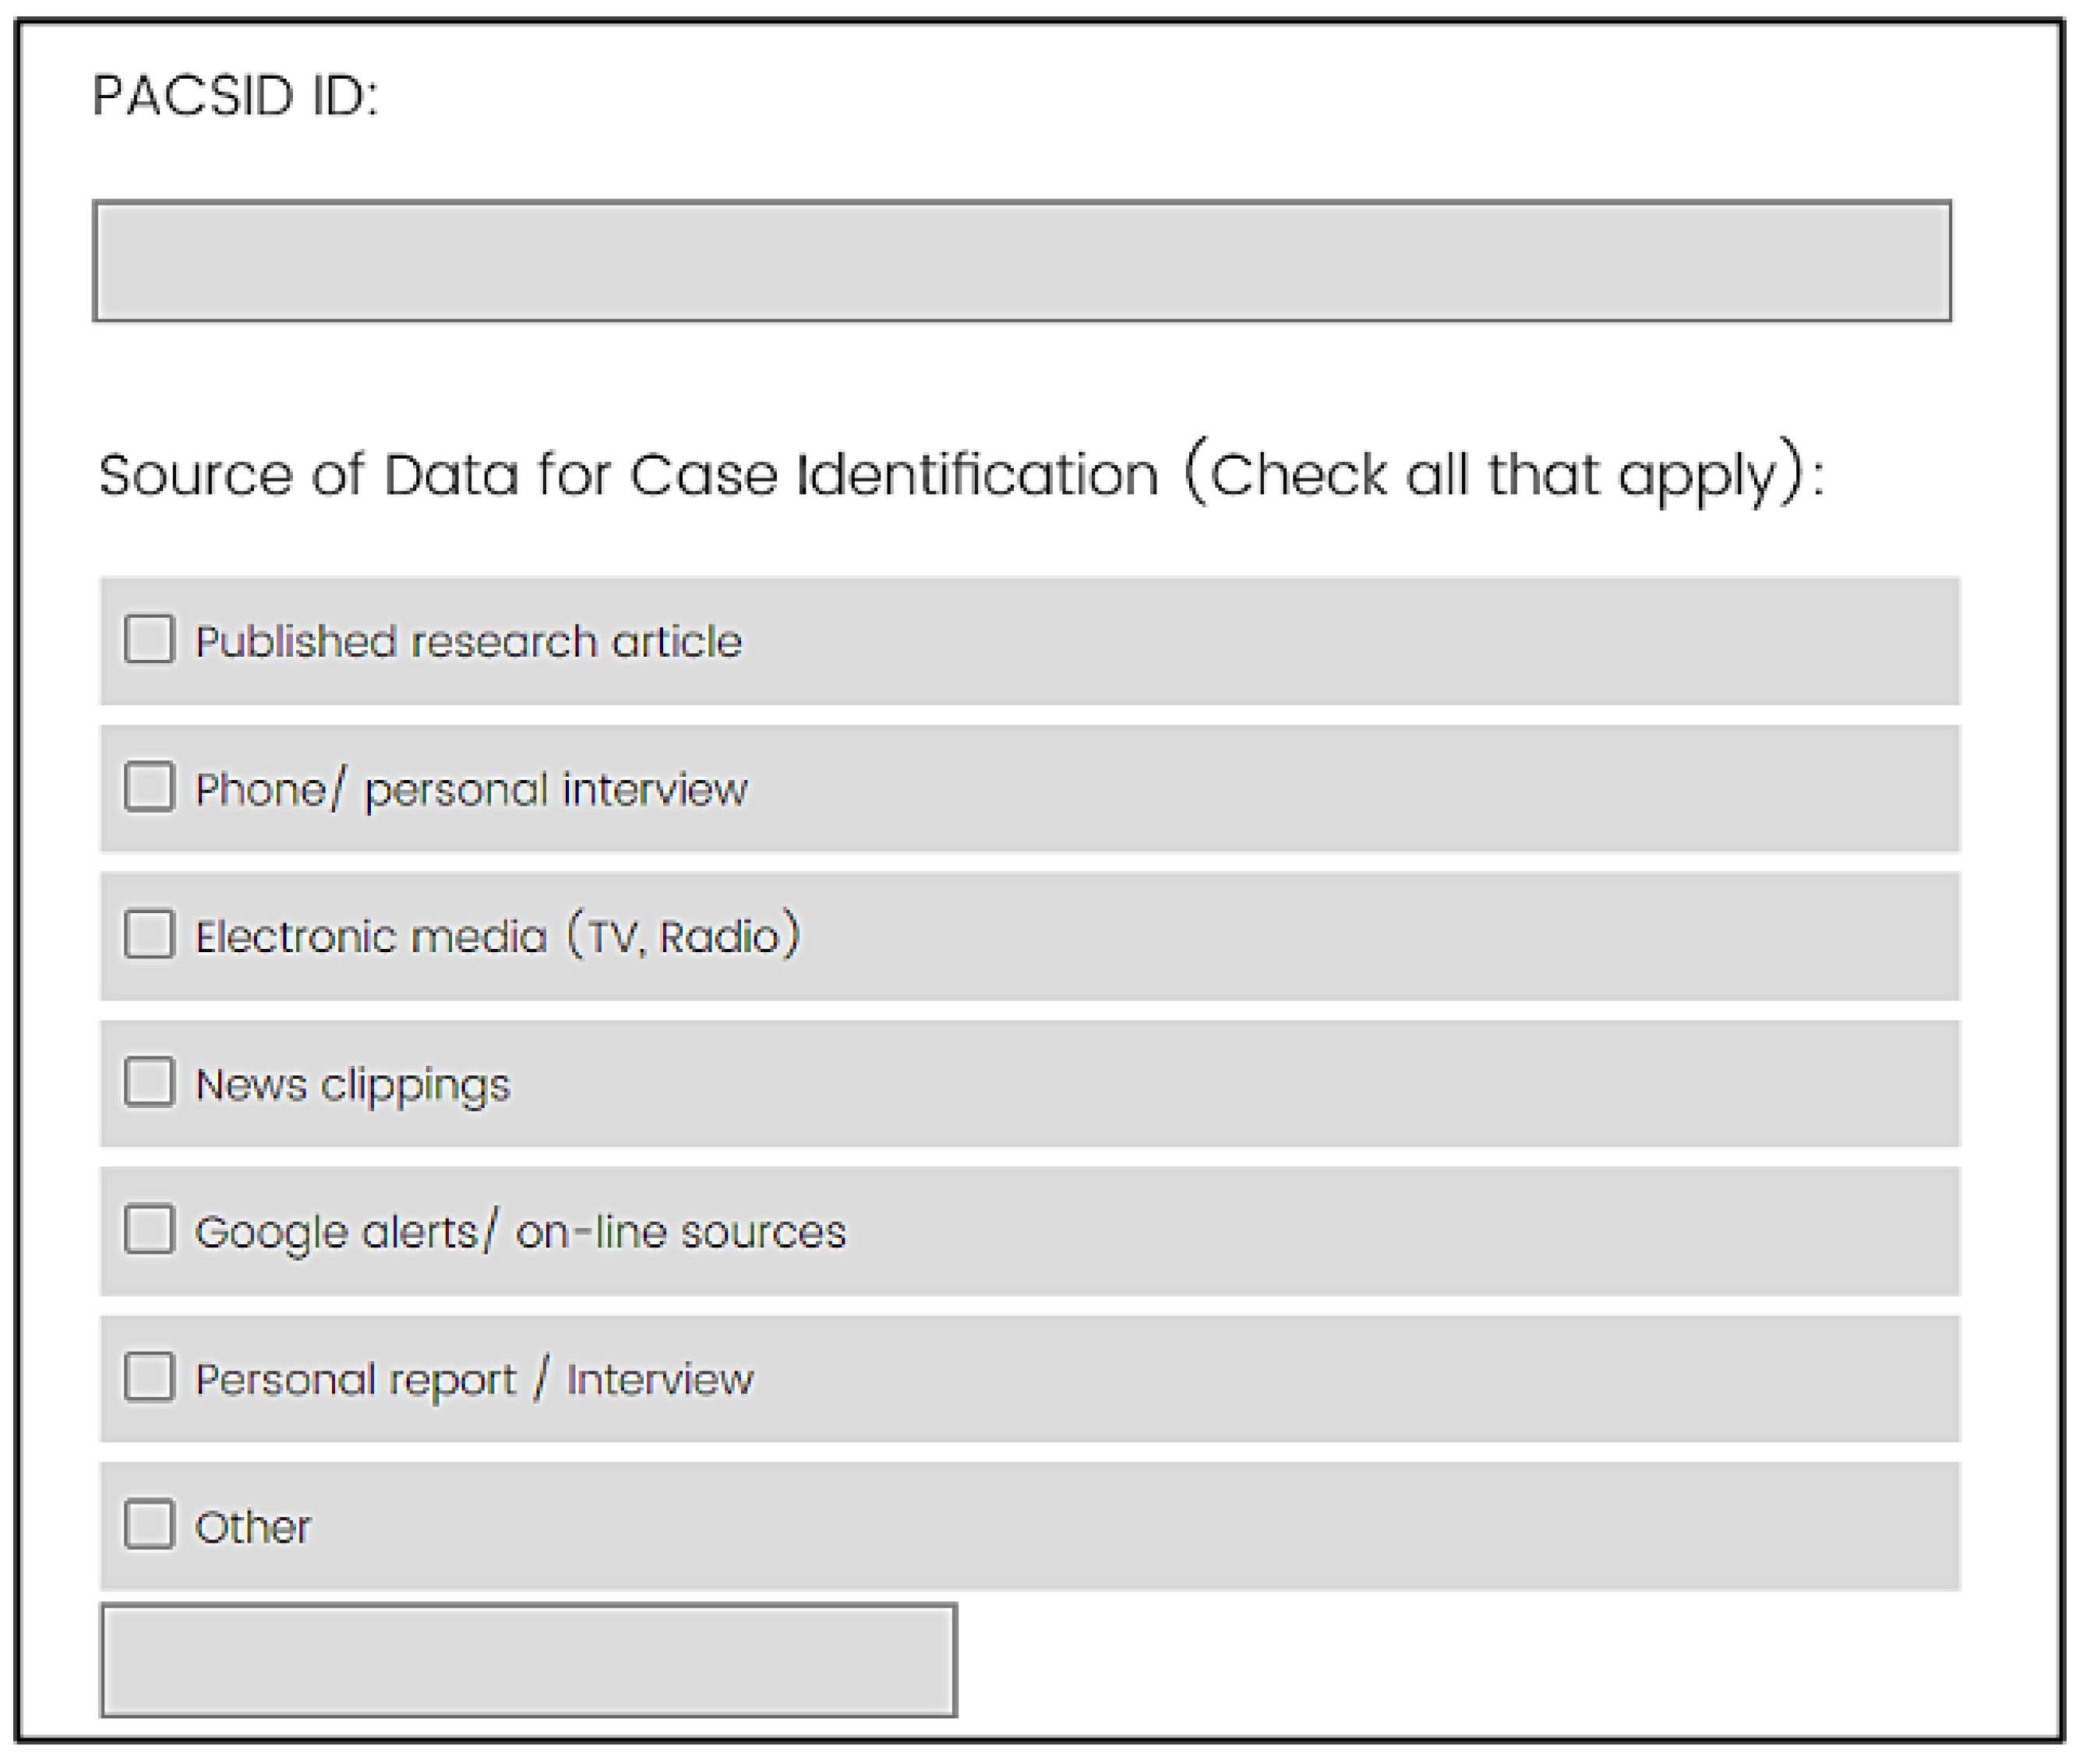Click the text box below the Other option

(528, 1660)
